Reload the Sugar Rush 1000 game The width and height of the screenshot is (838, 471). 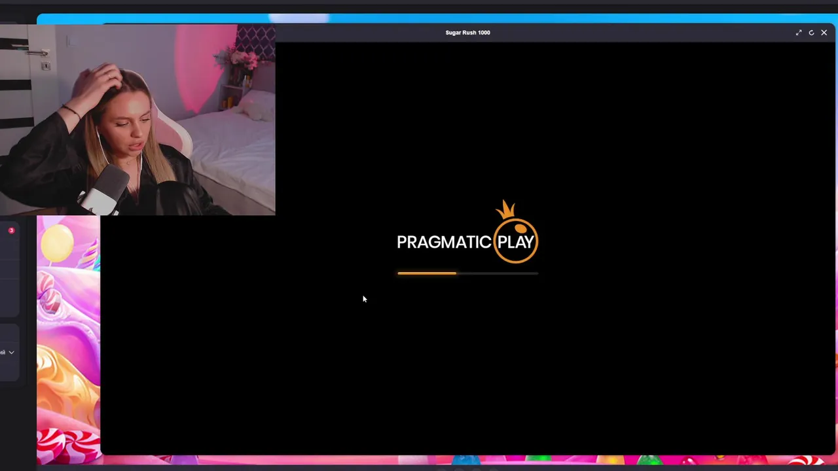[811, 33]
